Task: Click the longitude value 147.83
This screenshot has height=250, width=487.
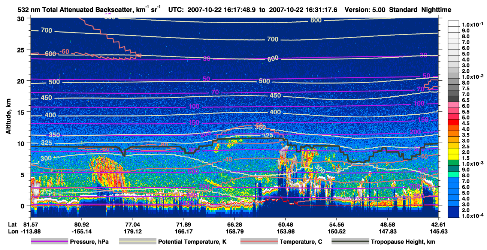Action: (388, 231)
